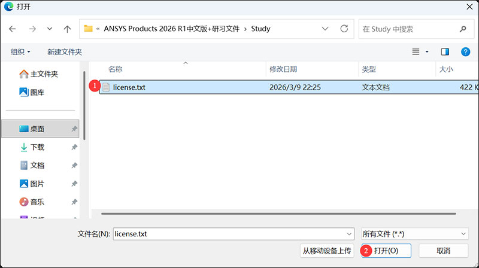Open 图库 in the sidebar

32,92
